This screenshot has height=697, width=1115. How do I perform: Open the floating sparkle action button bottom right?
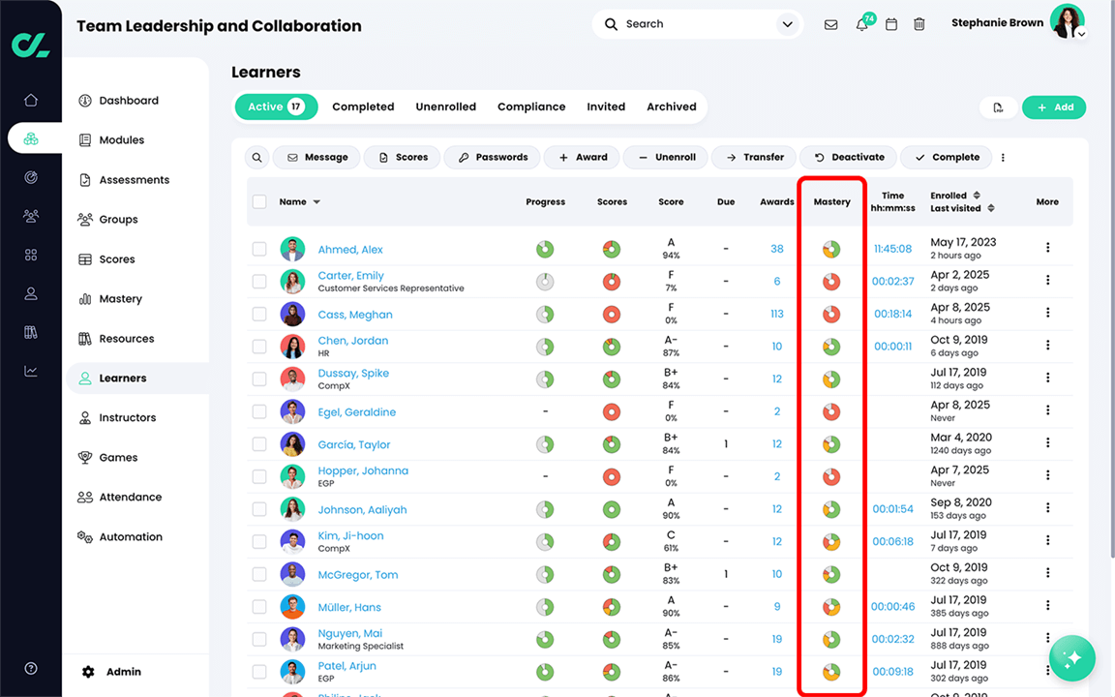tap(1071, 658)
